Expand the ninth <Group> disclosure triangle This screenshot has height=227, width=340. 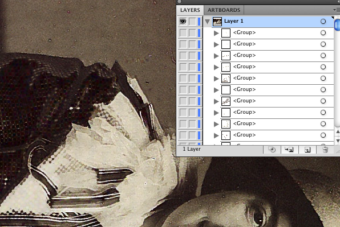point(216,124)
